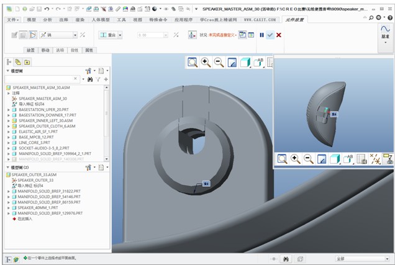Save the model with the disk icon
Image resolution: width=395 pixels, height=265 pixels.
click(39, 9)
